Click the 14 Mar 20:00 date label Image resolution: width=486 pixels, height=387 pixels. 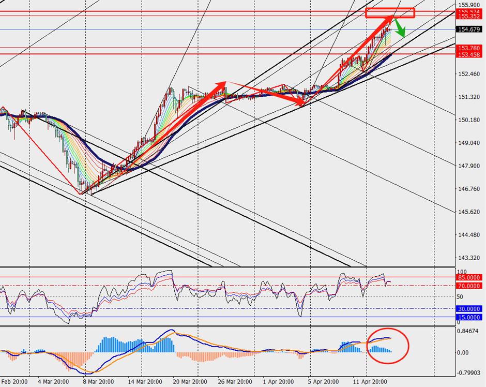(145, 382)
